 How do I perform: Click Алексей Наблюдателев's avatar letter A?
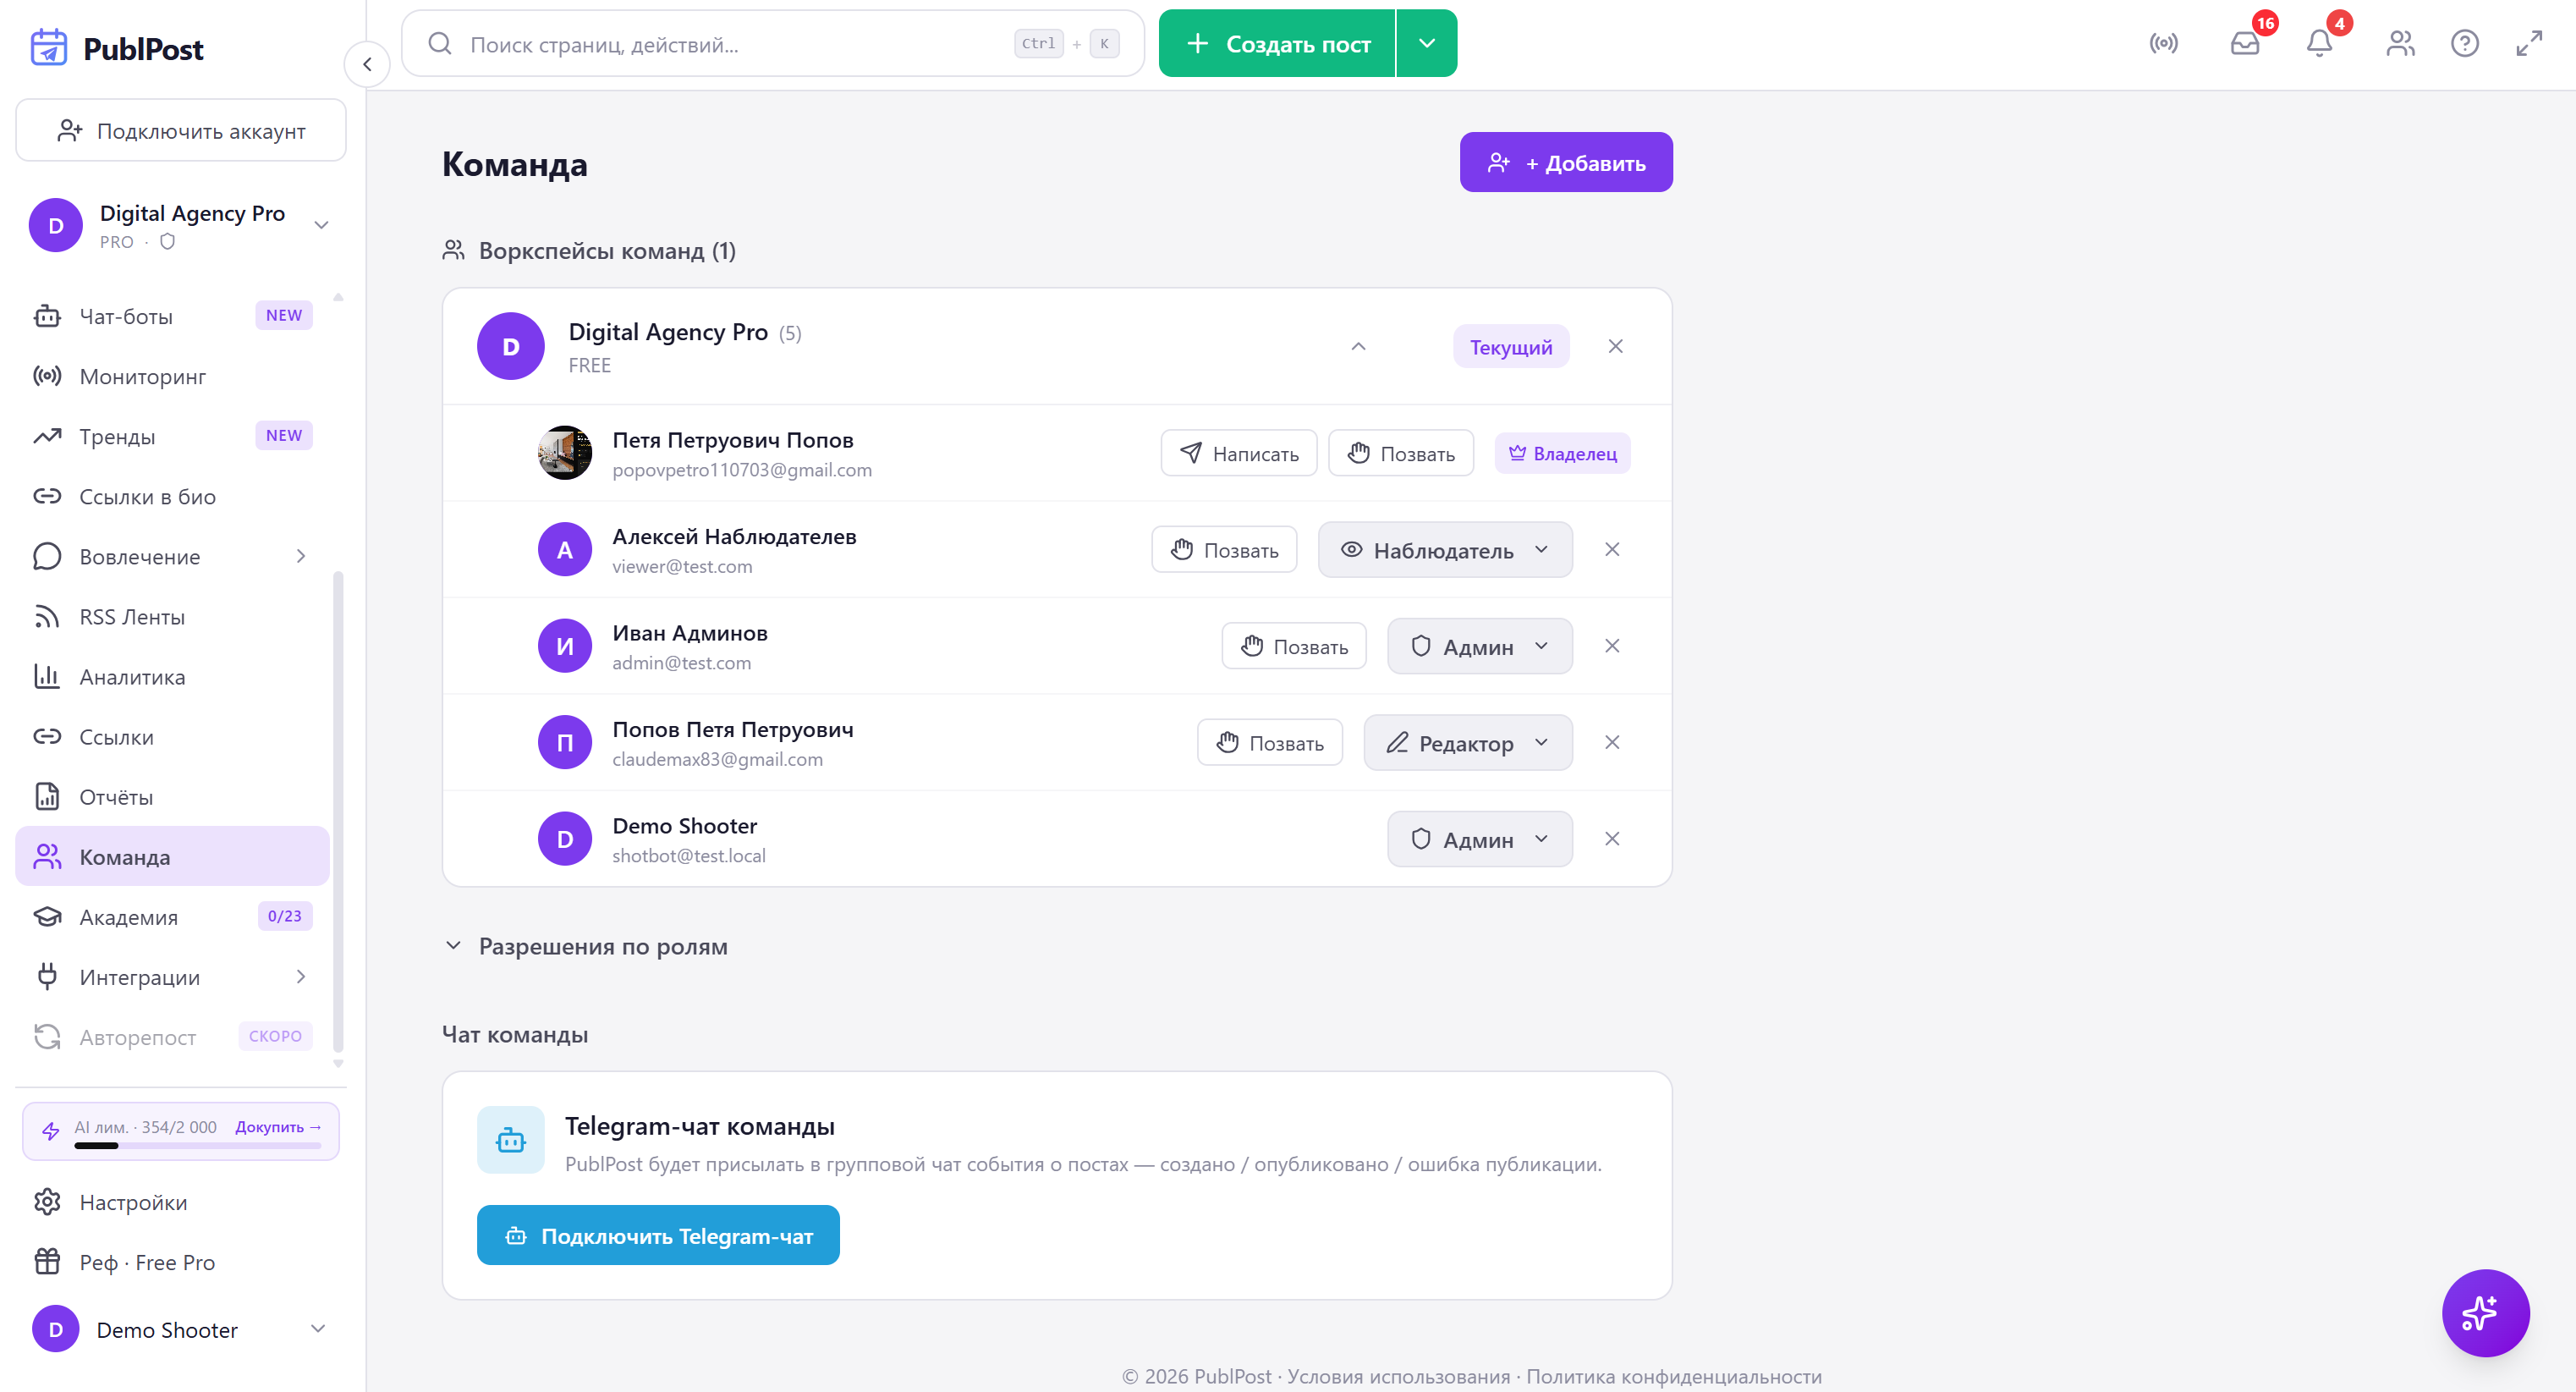[565, 549]
